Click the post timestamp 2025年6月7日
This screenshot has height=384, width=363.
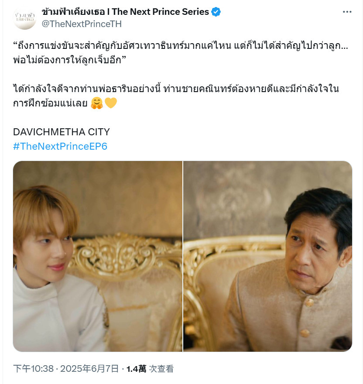(x=89, y=369)
